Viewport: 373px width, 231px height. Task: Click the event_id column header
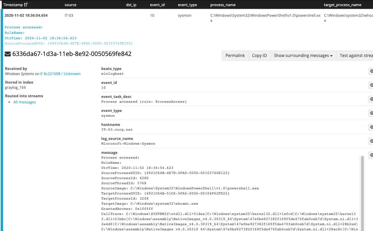click(x=157, y=5)
